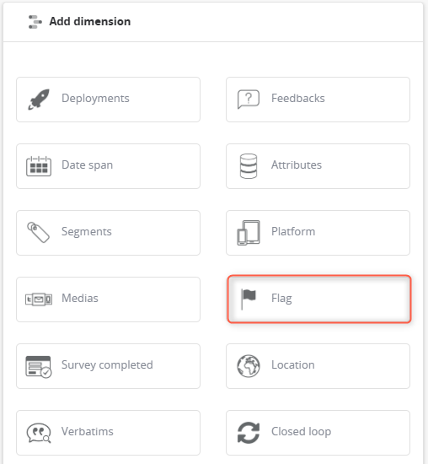Choose the Deployments dimension text
The image size is (428, 464).
[95, 98]
